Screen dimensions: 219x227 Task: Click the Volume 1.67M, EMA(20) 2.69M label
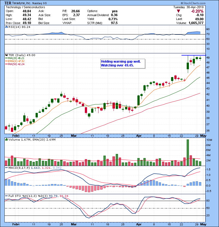tap(32, 139)
